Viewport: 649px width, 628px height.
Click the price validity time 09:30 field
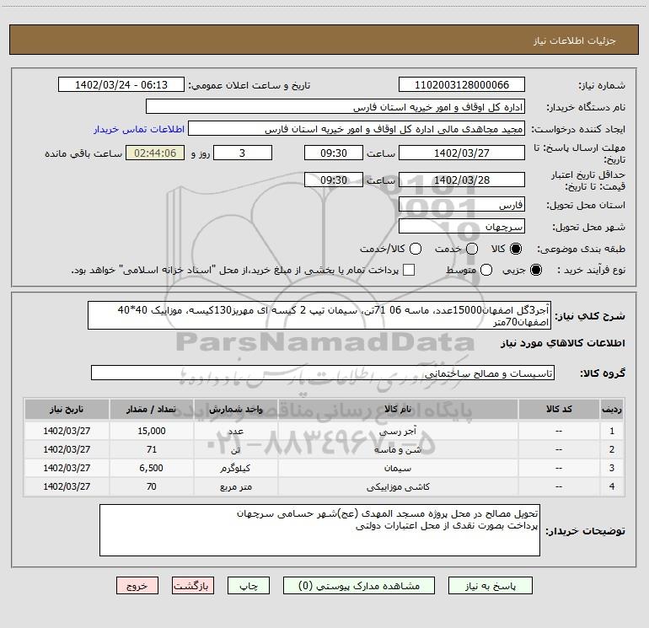tap(334, 180)
